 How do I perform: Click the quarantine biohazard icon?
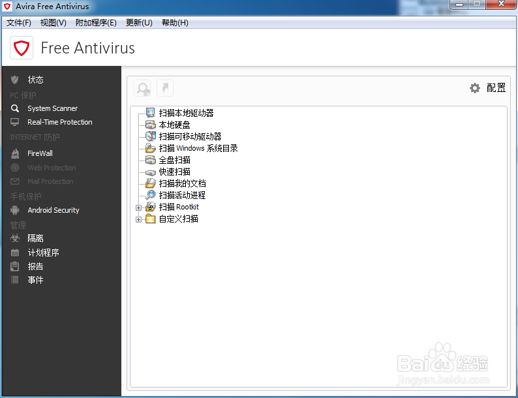[x=15, y=237]
